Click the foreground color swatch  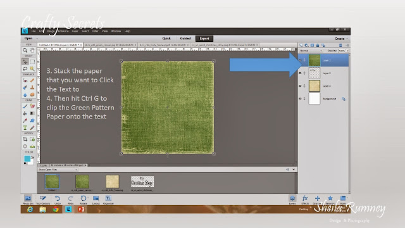[27, 159]
